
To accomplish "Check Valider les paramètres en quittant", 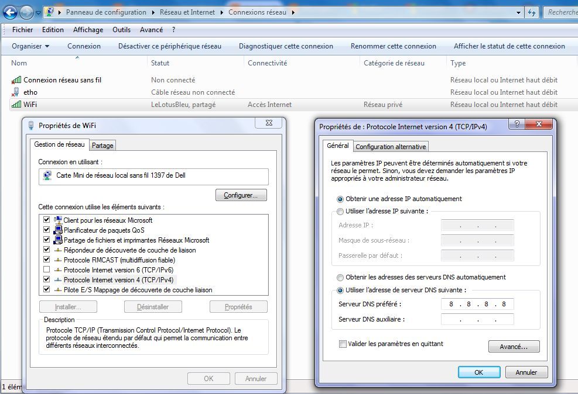I will 343,344.
